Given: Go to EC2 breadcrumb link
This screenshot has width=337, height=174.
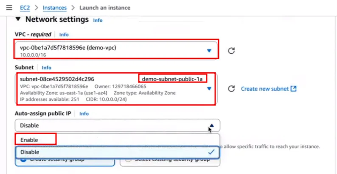Looking at the screenshot, I should coord(25,8).
